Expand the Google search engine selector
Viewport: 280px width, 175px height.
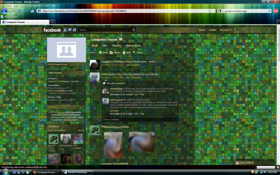[x=220, y=11]
